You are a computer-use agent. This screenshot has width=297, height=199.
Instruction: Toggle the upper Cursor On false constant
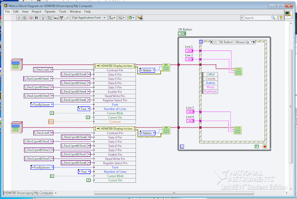(88, 117)
